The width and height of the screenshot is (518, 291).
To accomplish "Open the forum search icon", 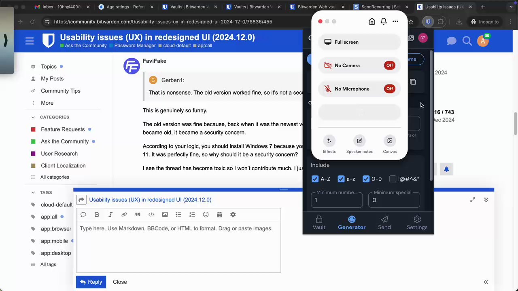I will pyautogui.click(x=467, y=41).
